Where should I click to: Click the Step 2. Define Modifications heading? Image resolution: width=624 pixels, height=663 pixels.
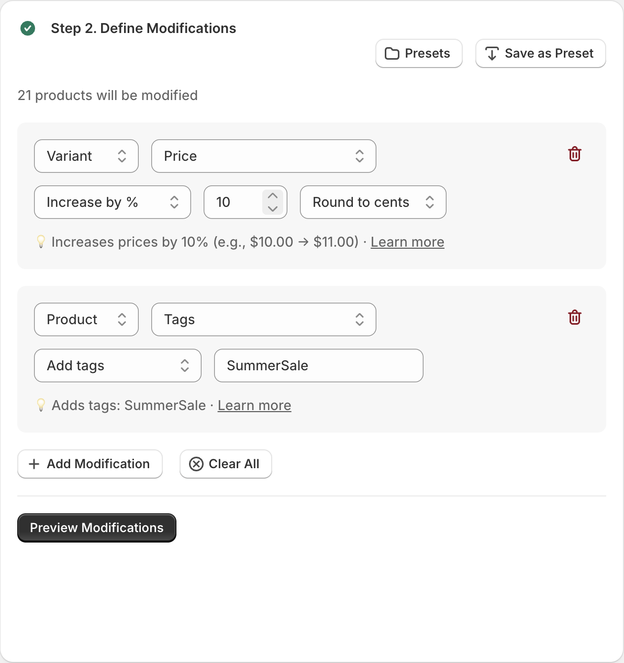143,28
